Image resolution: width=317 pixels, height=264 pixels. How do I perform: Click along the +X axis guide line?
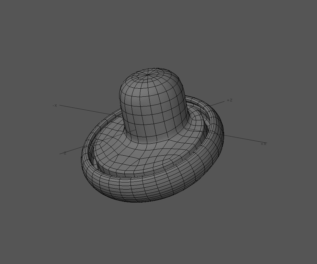tap(243, 139)
